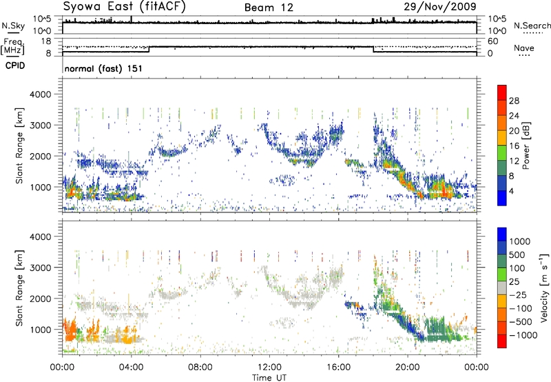Viewport: 551px width, 382px height.
Task: Click the frequency step-up near 05:00 in Freq panel
Action: pos(149,49)
